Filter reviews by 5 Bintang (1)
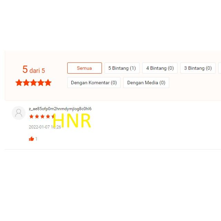 [122, 68]
